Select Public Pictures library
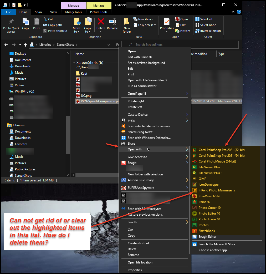The image size is (266, 274). 25,169
